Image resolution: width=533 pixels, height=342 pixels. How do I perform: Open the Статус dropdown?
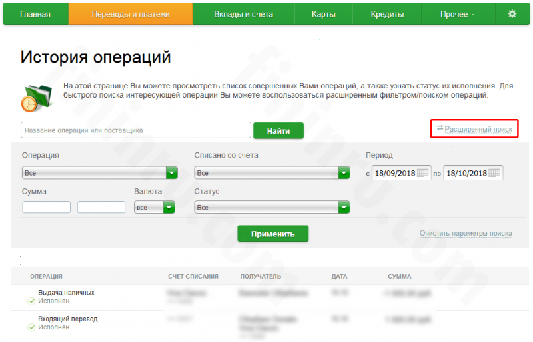click(x=272, y=207)
